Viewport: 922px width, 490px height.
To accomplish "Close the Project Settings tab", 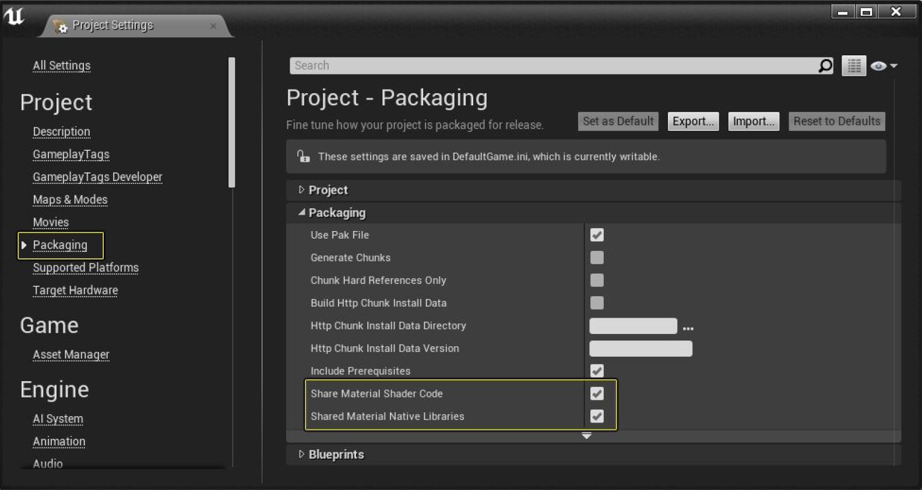I will coord(213,26).
